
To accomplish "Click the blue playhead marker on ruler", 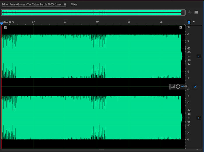I will click(x=1, y=24).
